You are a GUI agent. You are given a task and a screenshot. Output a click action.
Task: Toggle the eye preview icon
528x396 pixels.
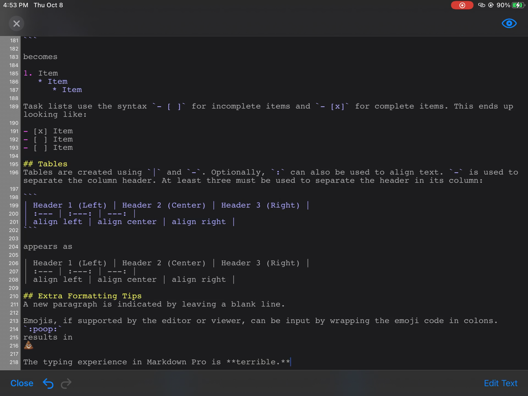click(509, 23)
